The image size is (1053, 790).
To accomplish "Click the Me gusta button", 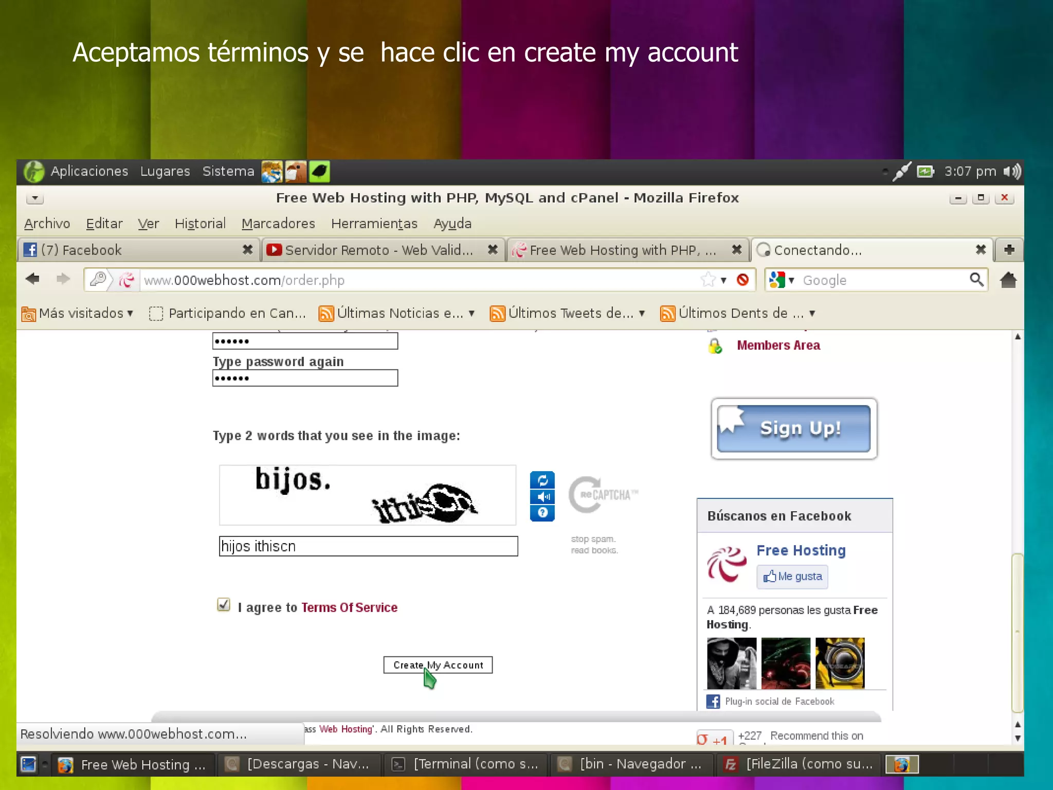I will point(792,577).
